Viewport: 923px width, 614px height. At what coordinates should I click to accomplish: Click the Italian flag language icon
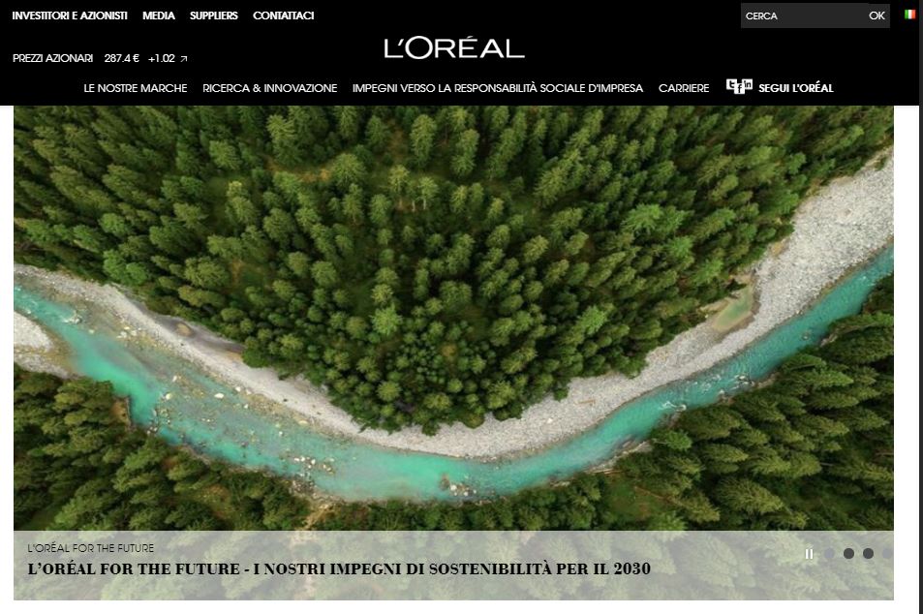(x=909, y=15)
